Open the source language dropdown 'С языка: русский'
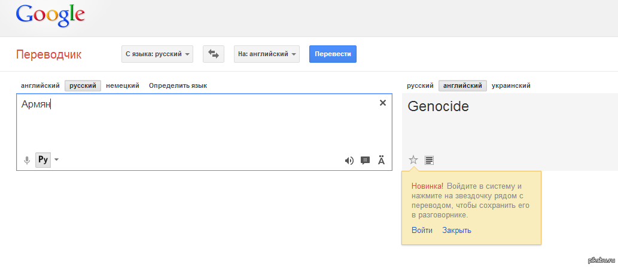Viewport: 618px width, 267px height. tap(157, 54)
